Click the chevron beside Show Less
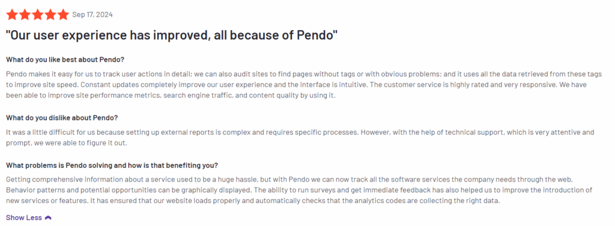Image resolution: width=615 pixels, height=226 pixels. point(48,218)
